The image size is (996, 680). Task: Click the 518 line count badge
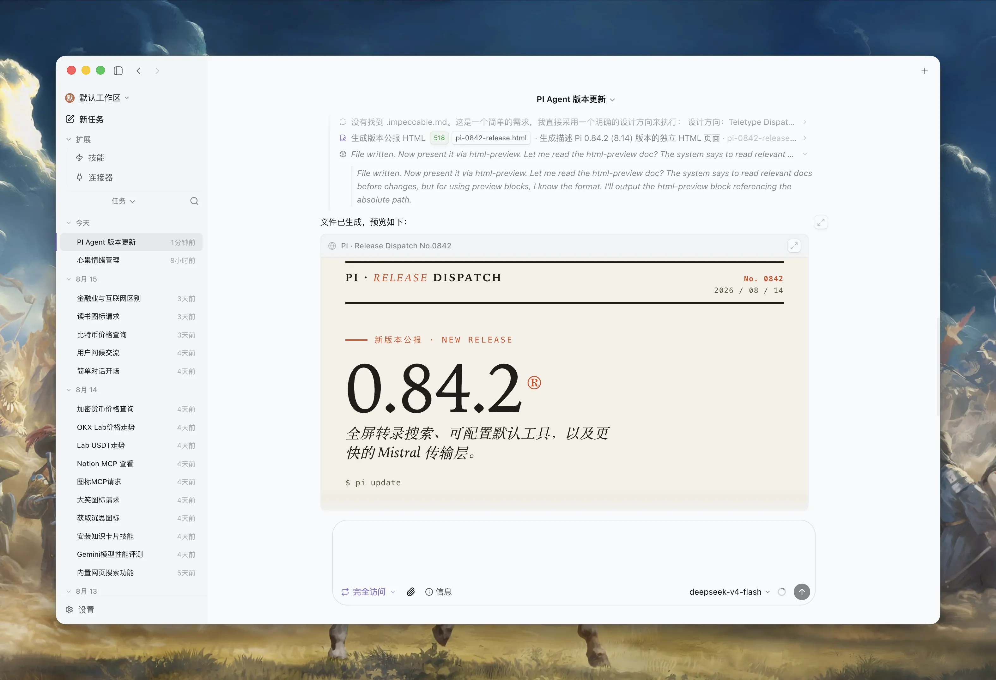[439, 138]
